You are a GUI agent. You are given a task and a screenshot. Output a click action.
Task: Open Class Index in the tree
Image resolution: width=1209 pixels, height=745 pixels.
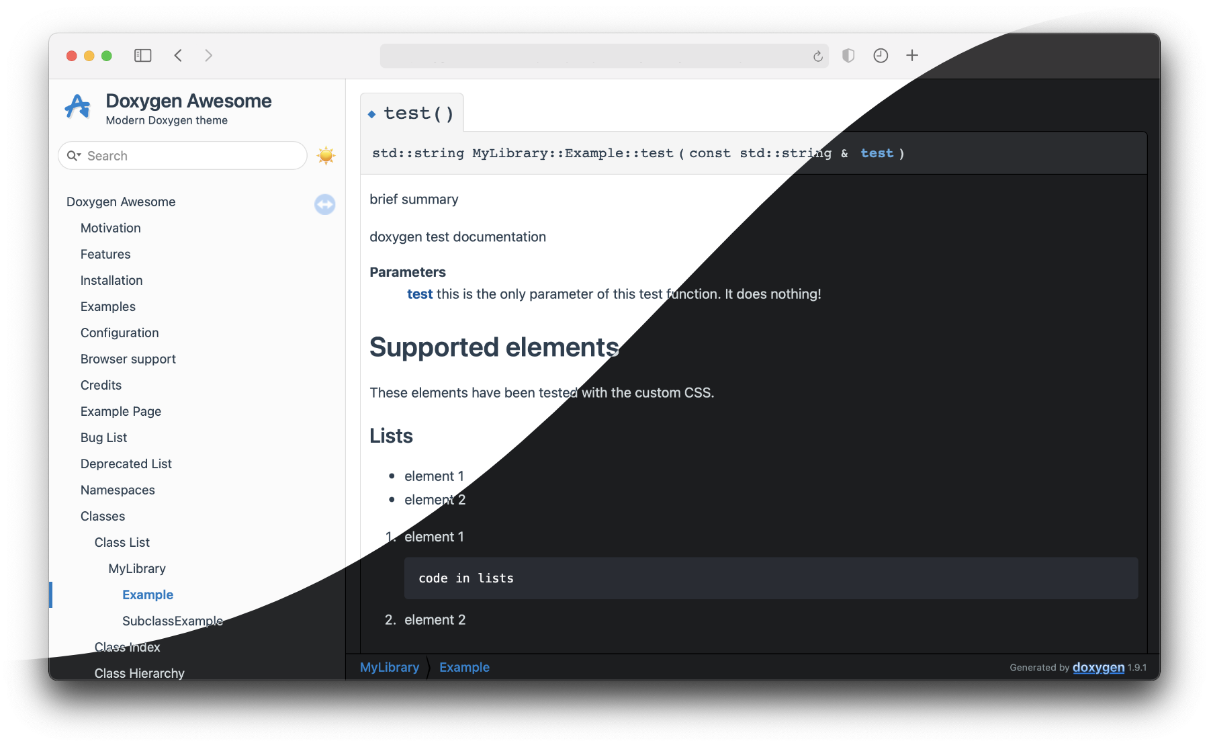[127, 648]
